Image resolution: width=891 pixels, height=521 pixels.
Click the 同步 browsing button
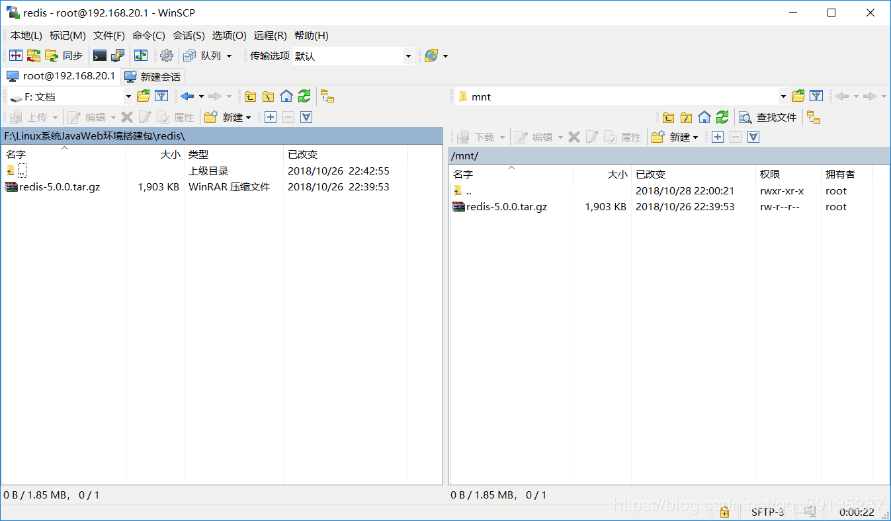(x=64, y=56)
